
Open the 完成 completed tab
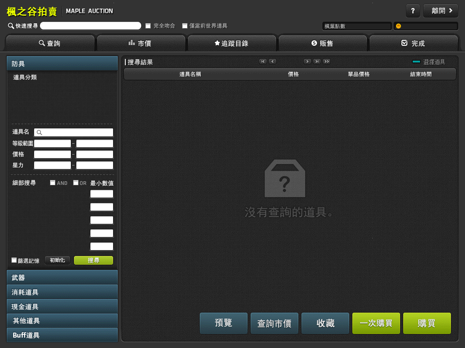pos(413,43)
